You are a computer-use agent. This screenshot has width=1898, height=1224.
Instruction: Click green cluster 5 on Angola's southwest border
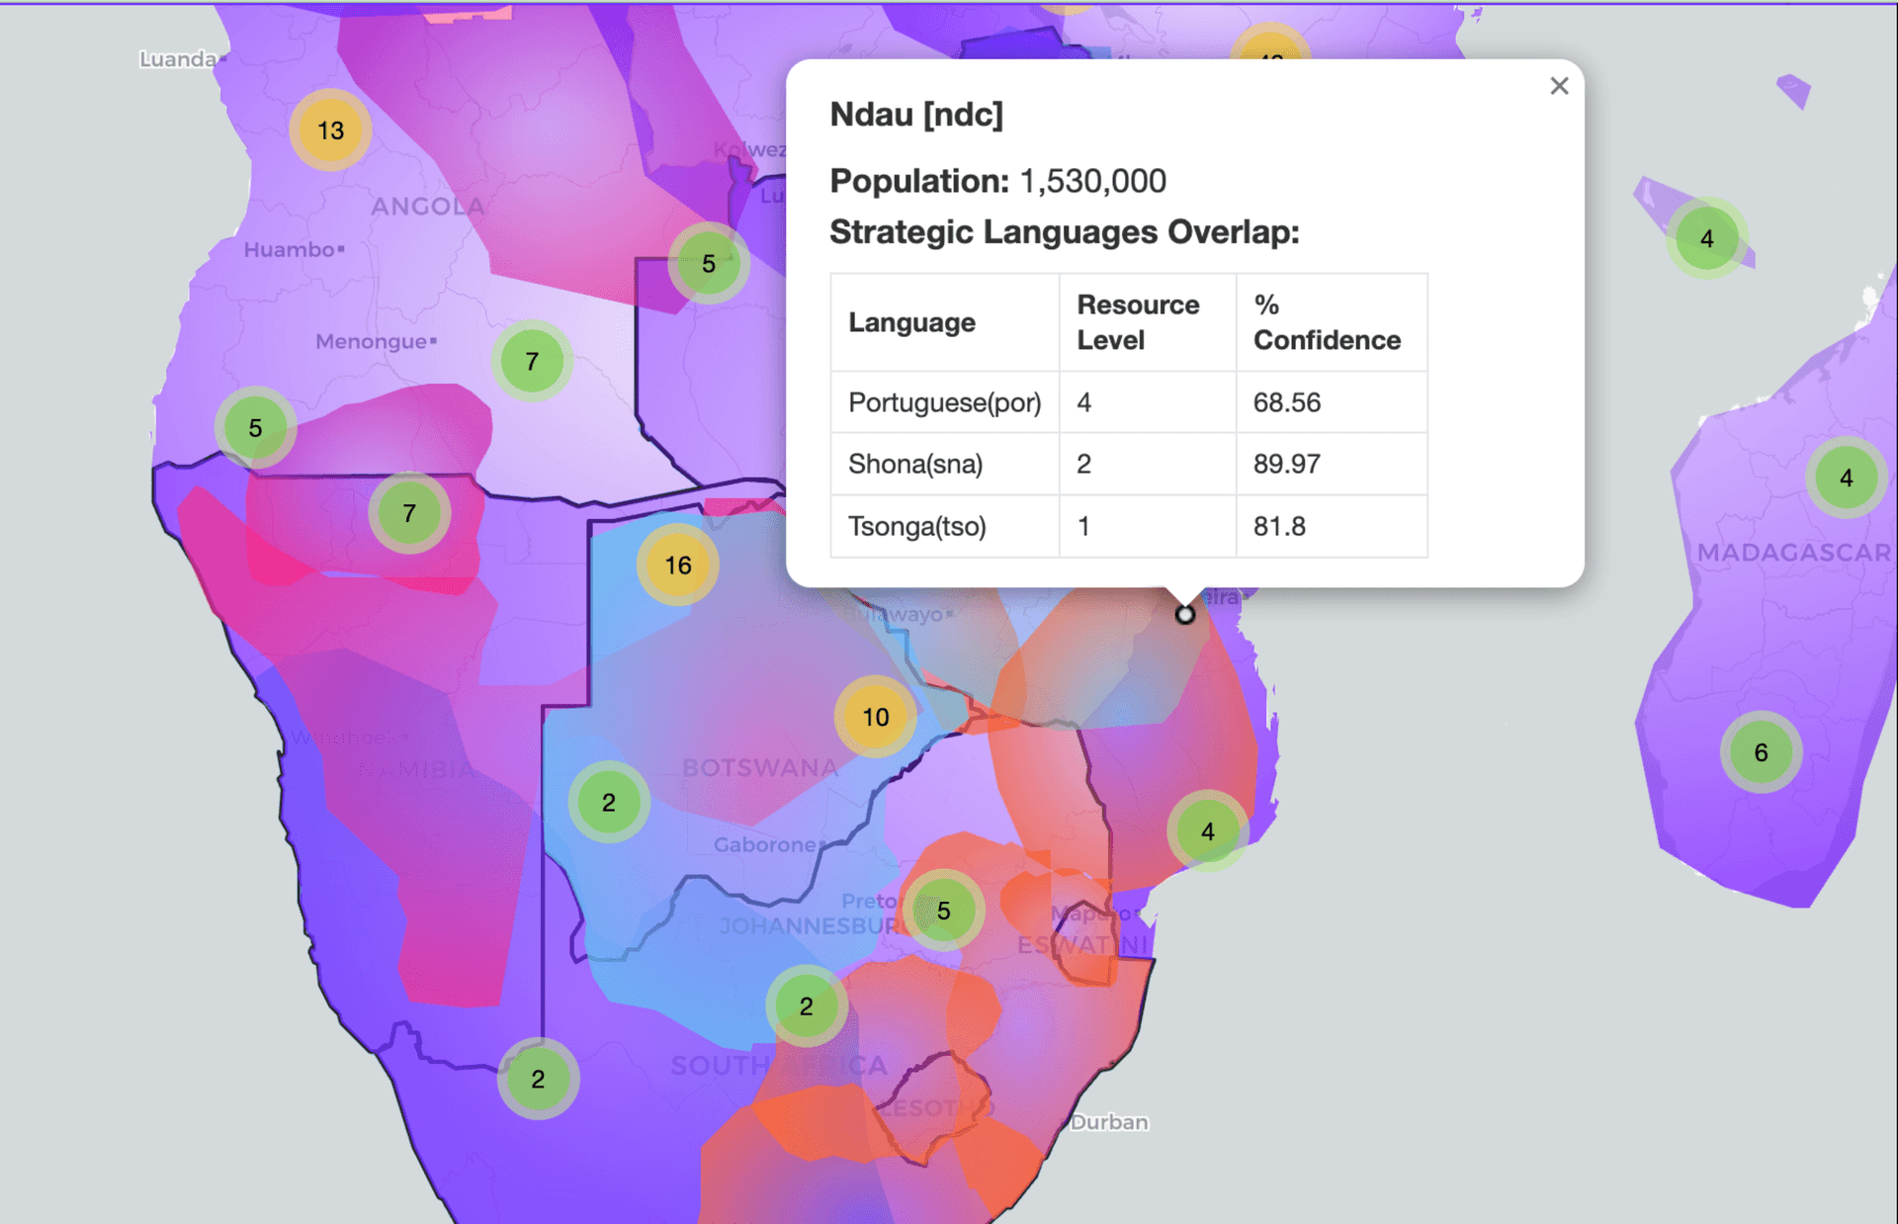click(x=255, y=428)
